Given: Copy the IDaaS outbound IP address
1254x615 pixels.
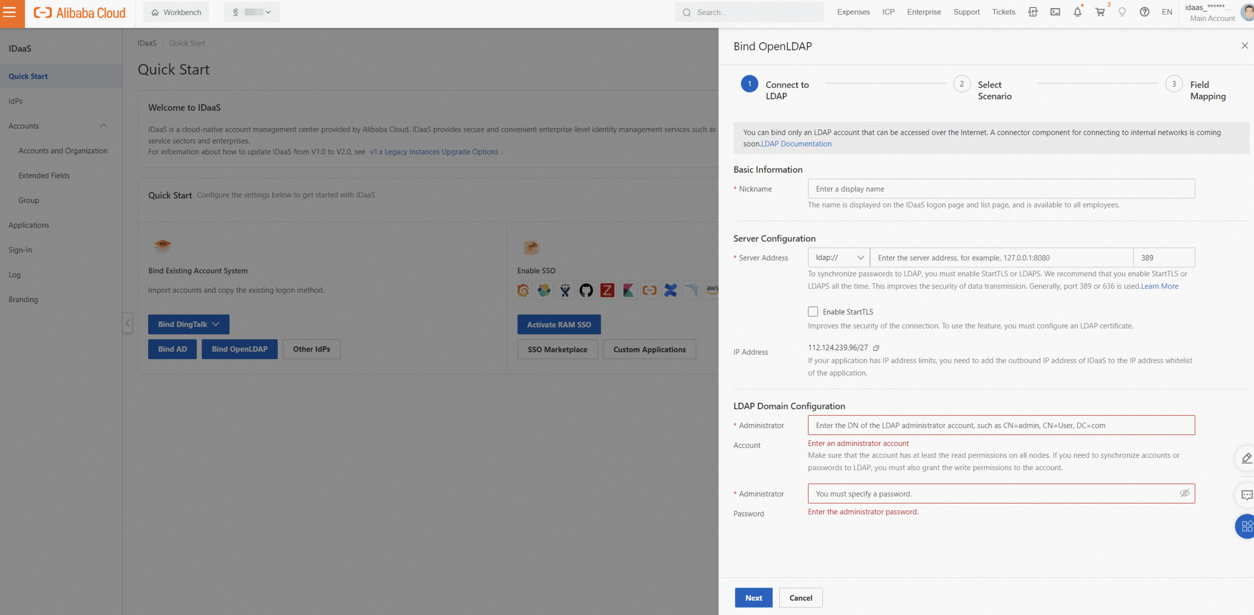Looking at the screenshot, I should (876, 348).
